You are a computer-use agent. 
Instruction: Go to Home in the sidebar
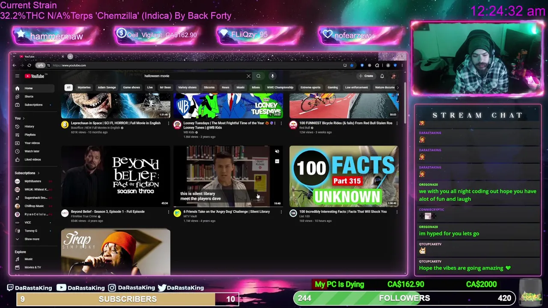coord(33,88)
